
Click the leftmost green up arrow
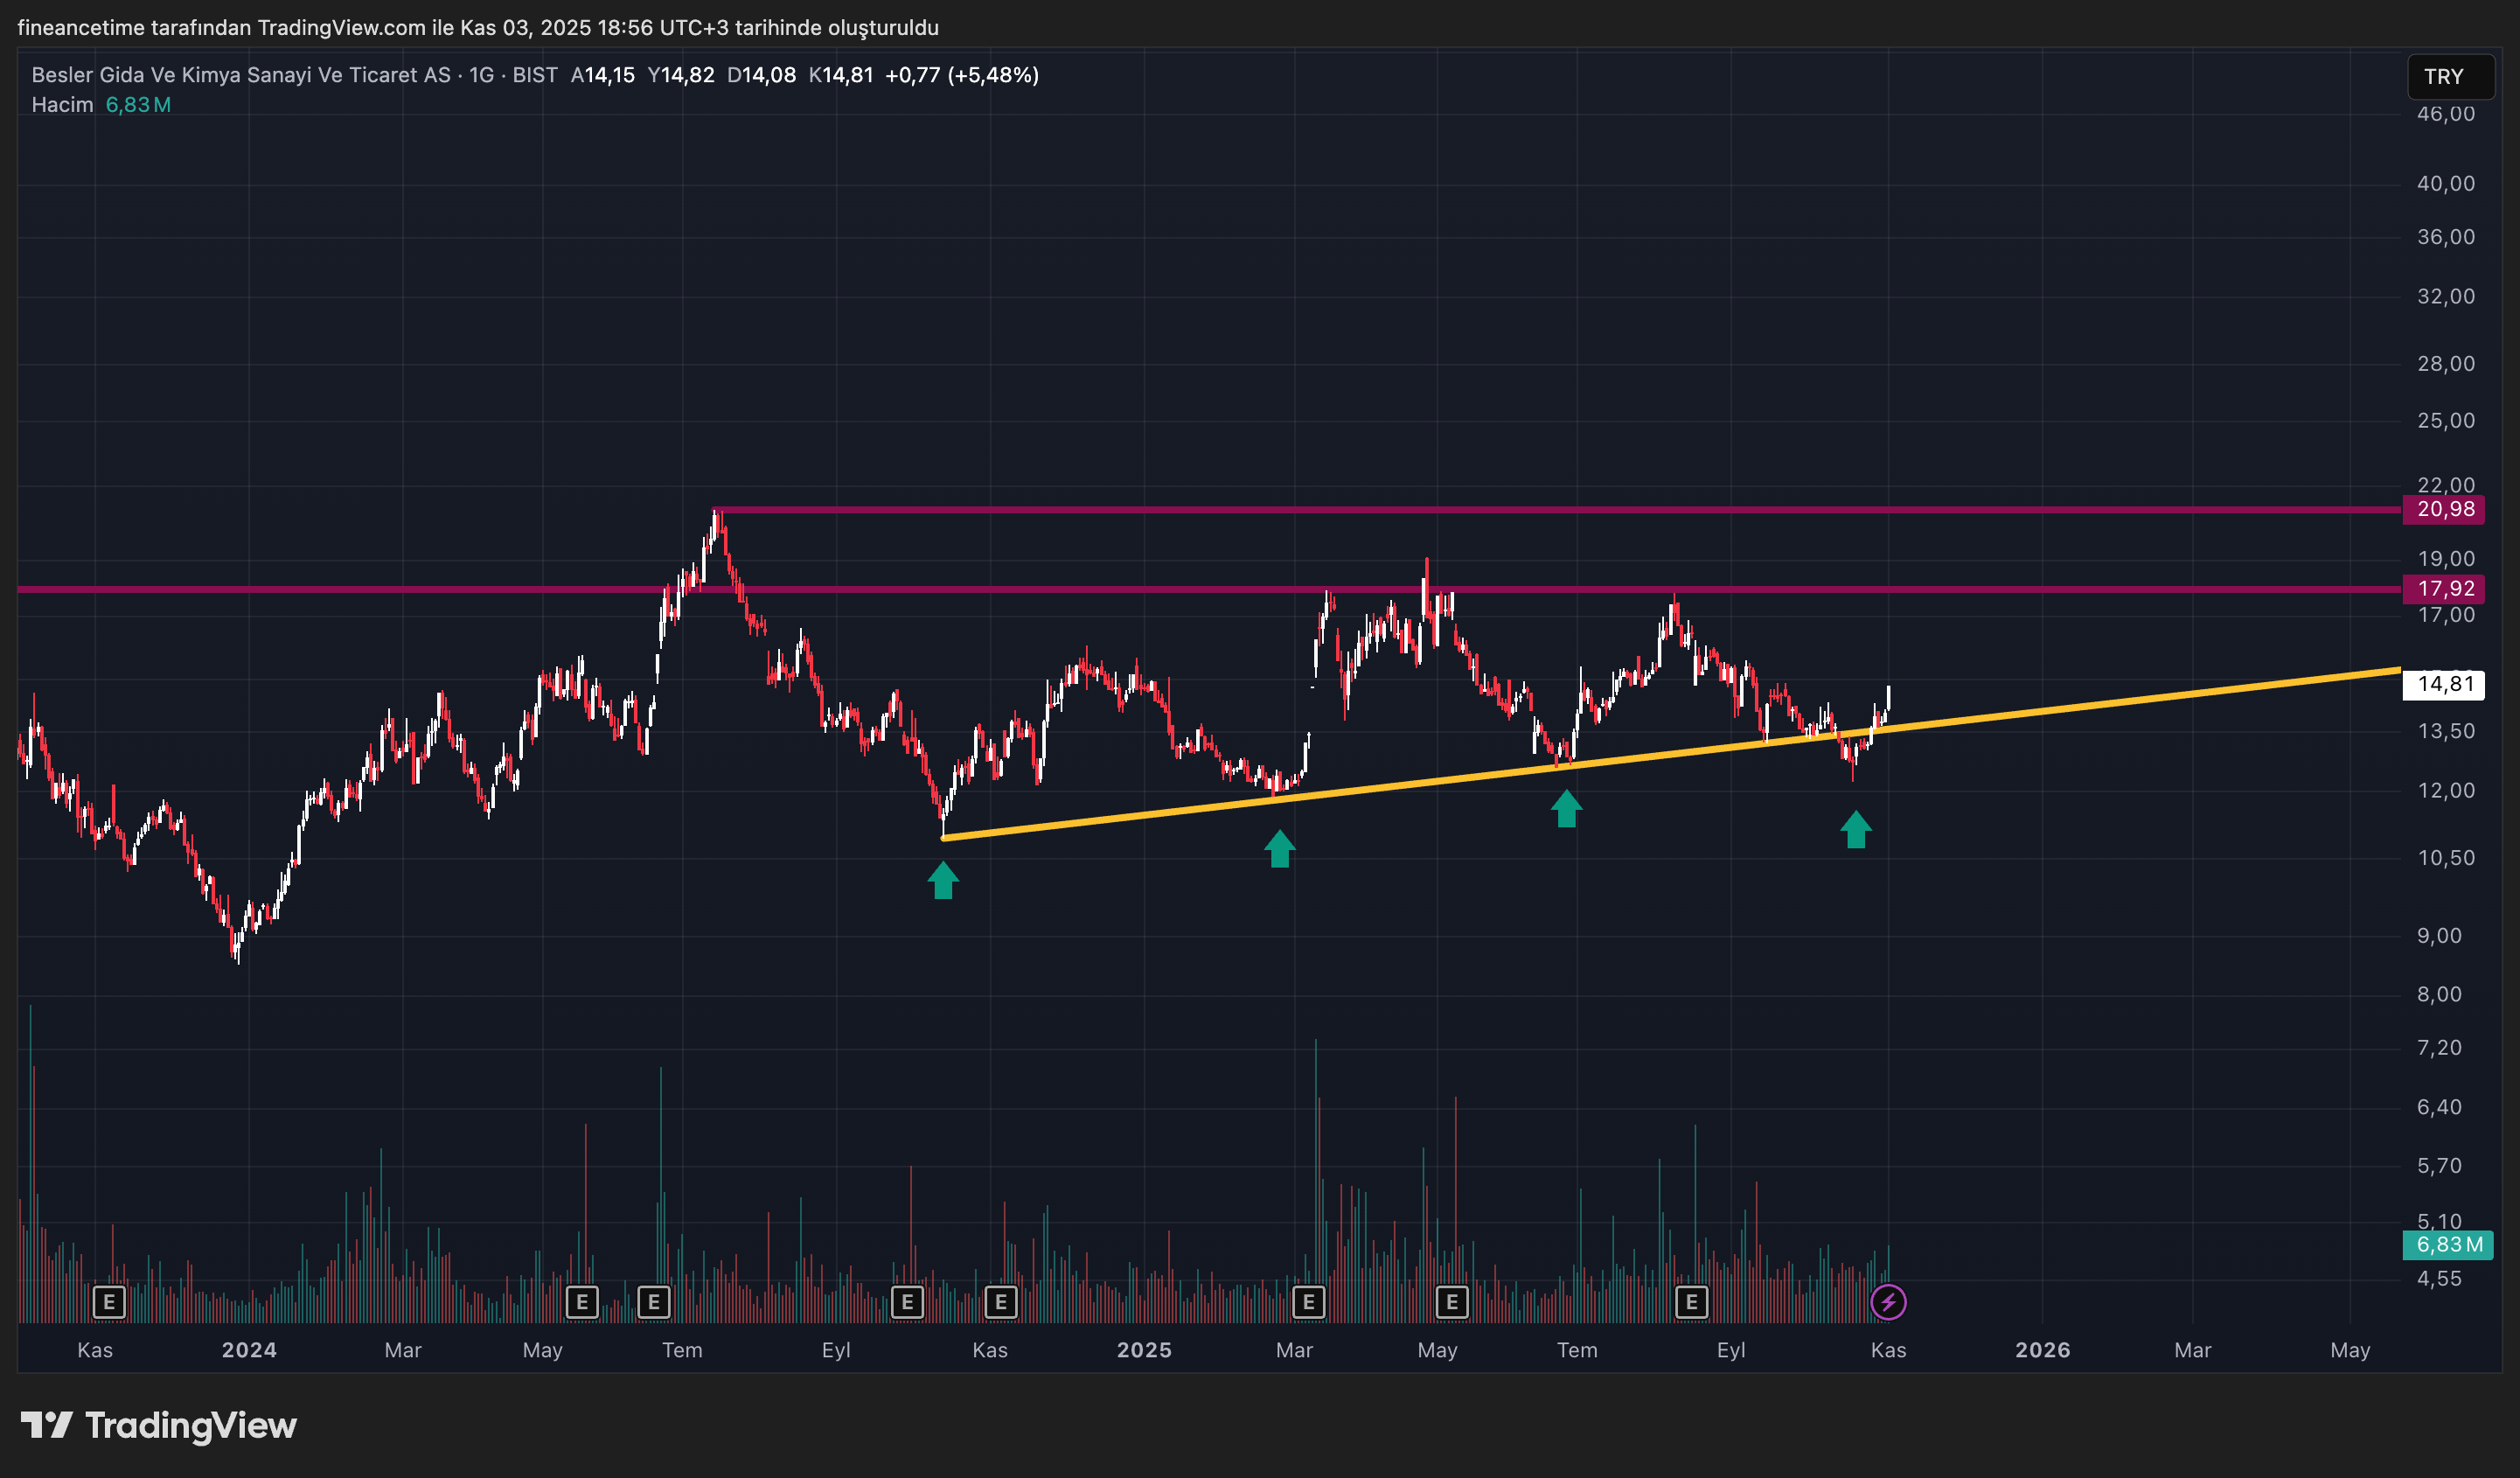pyautogui.click(x=943, y=881)
